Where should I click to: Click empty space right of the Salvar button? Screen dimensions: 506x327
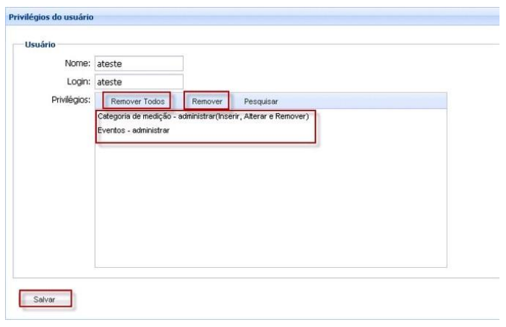[x=217, y=299]
